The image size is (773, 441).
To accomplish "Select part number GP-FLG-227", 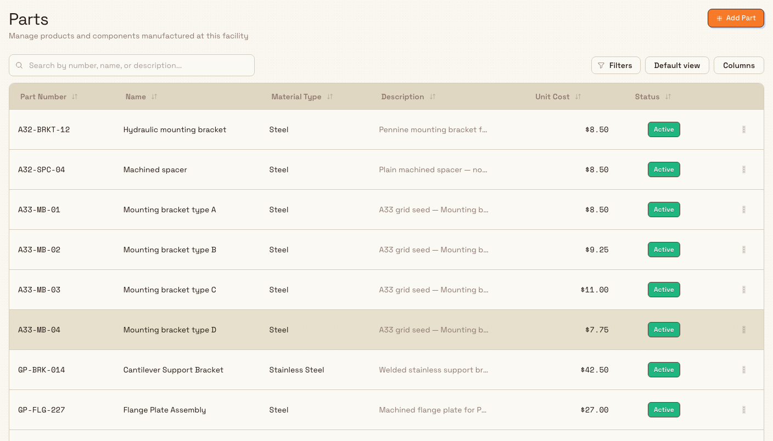I will 42,410.
